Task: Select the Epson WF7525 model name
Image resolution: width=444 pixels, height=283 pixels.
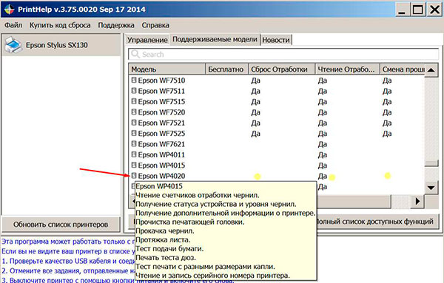Action: [161, 134]
